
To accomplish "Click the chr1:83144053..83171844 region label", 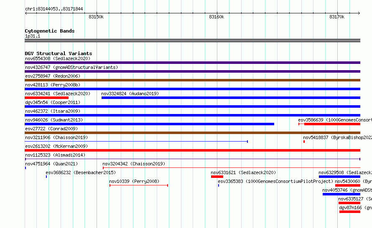I will 54,9.
